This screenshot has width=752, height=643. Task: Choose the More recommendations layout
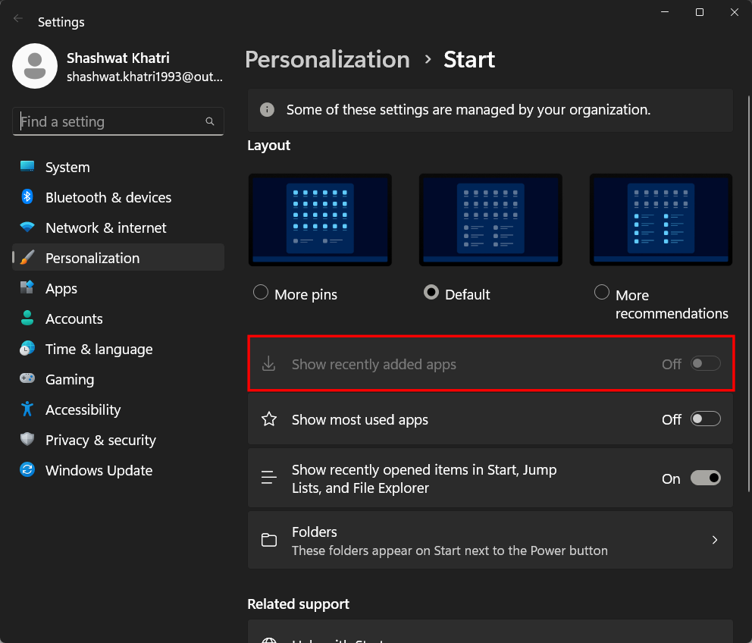(601, 291)
